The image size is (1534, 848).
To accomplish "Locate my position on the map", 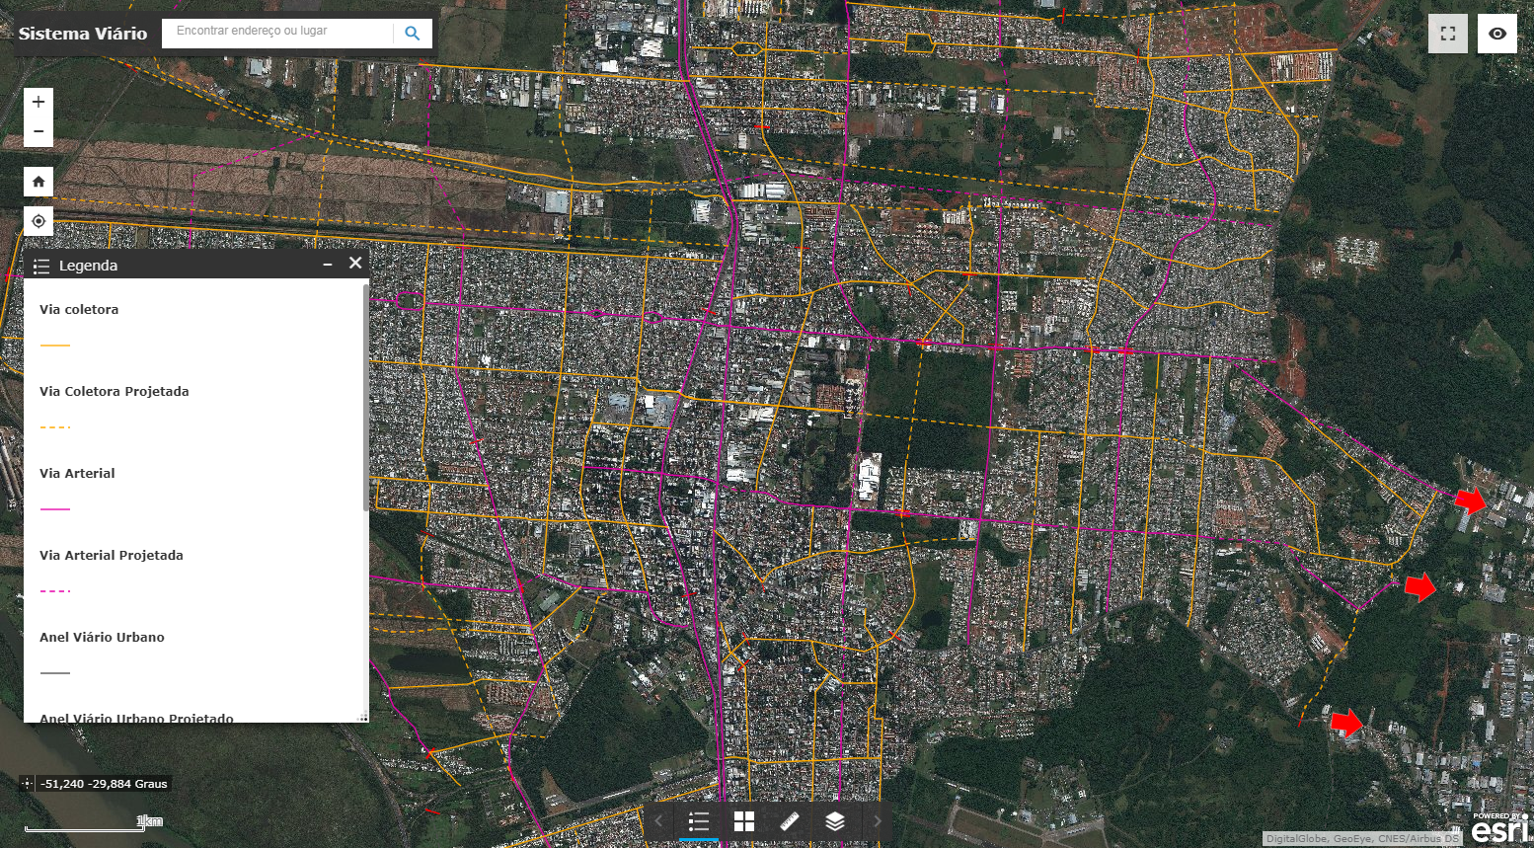I will pos(38,221).
